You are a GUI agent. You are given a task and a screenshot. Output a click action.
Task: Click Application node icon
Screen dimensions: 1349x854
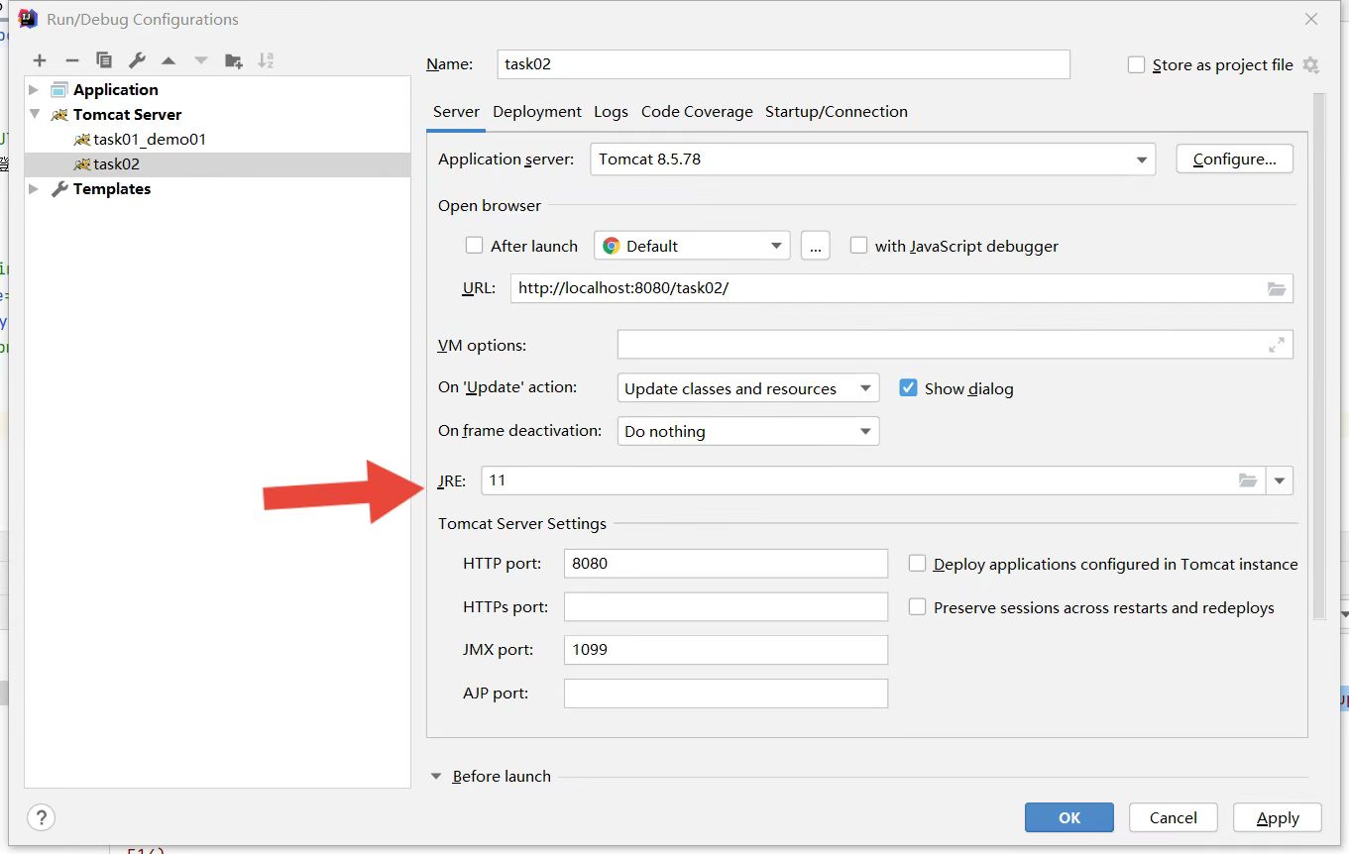[59, 89]
